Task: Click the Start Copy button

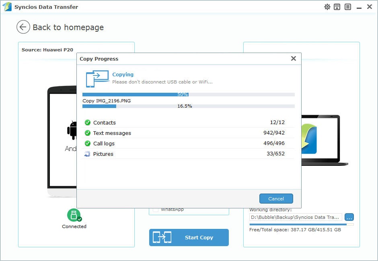Action: pos(189,237)
